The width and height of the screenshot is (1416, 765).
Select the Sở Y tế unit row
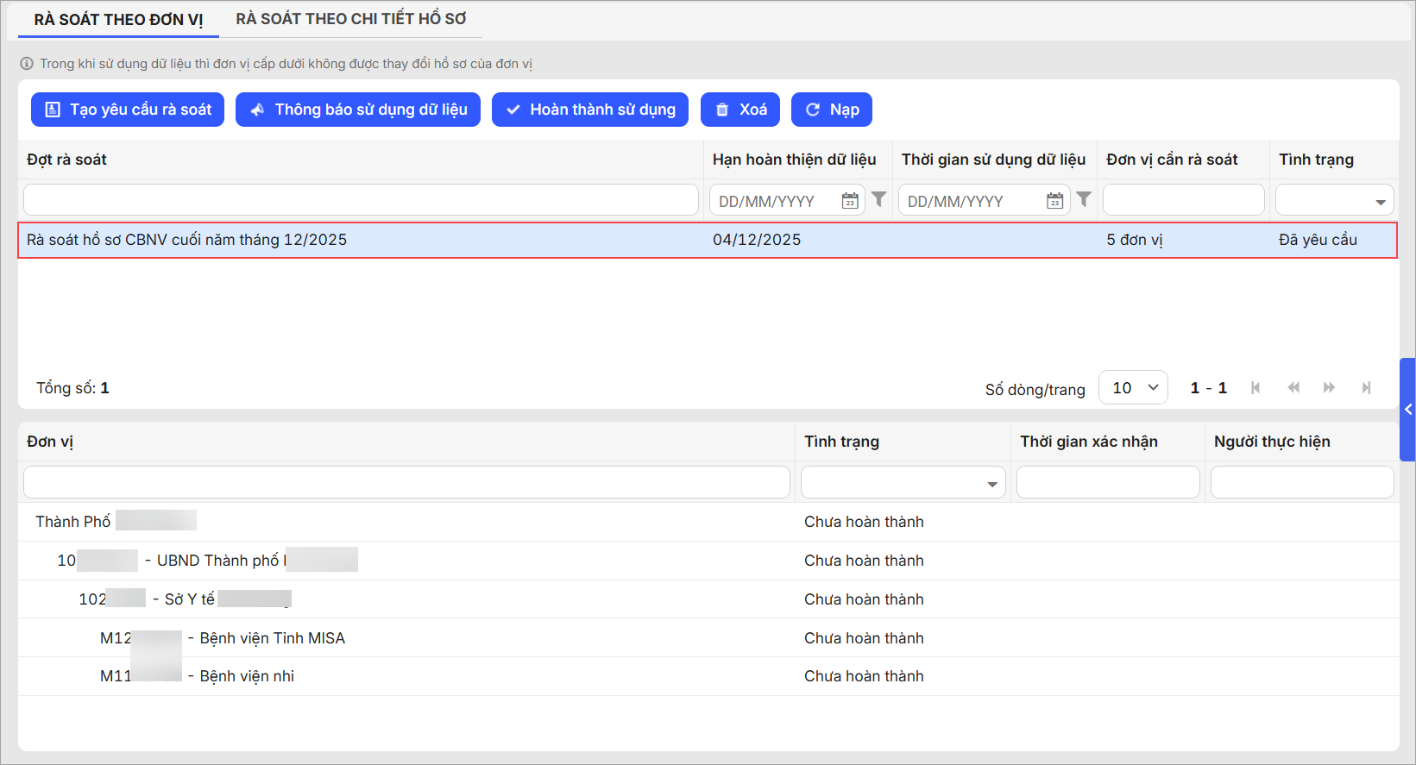click(x=708, y=599)
